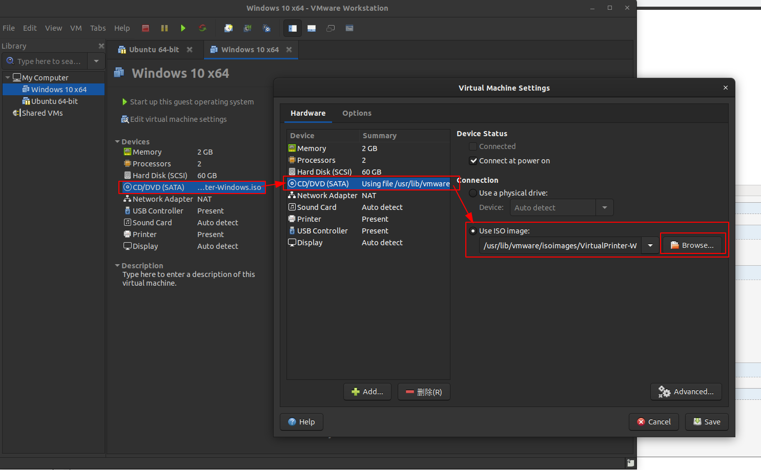Click the unity/console view toolbar icon

click(349, 28)
